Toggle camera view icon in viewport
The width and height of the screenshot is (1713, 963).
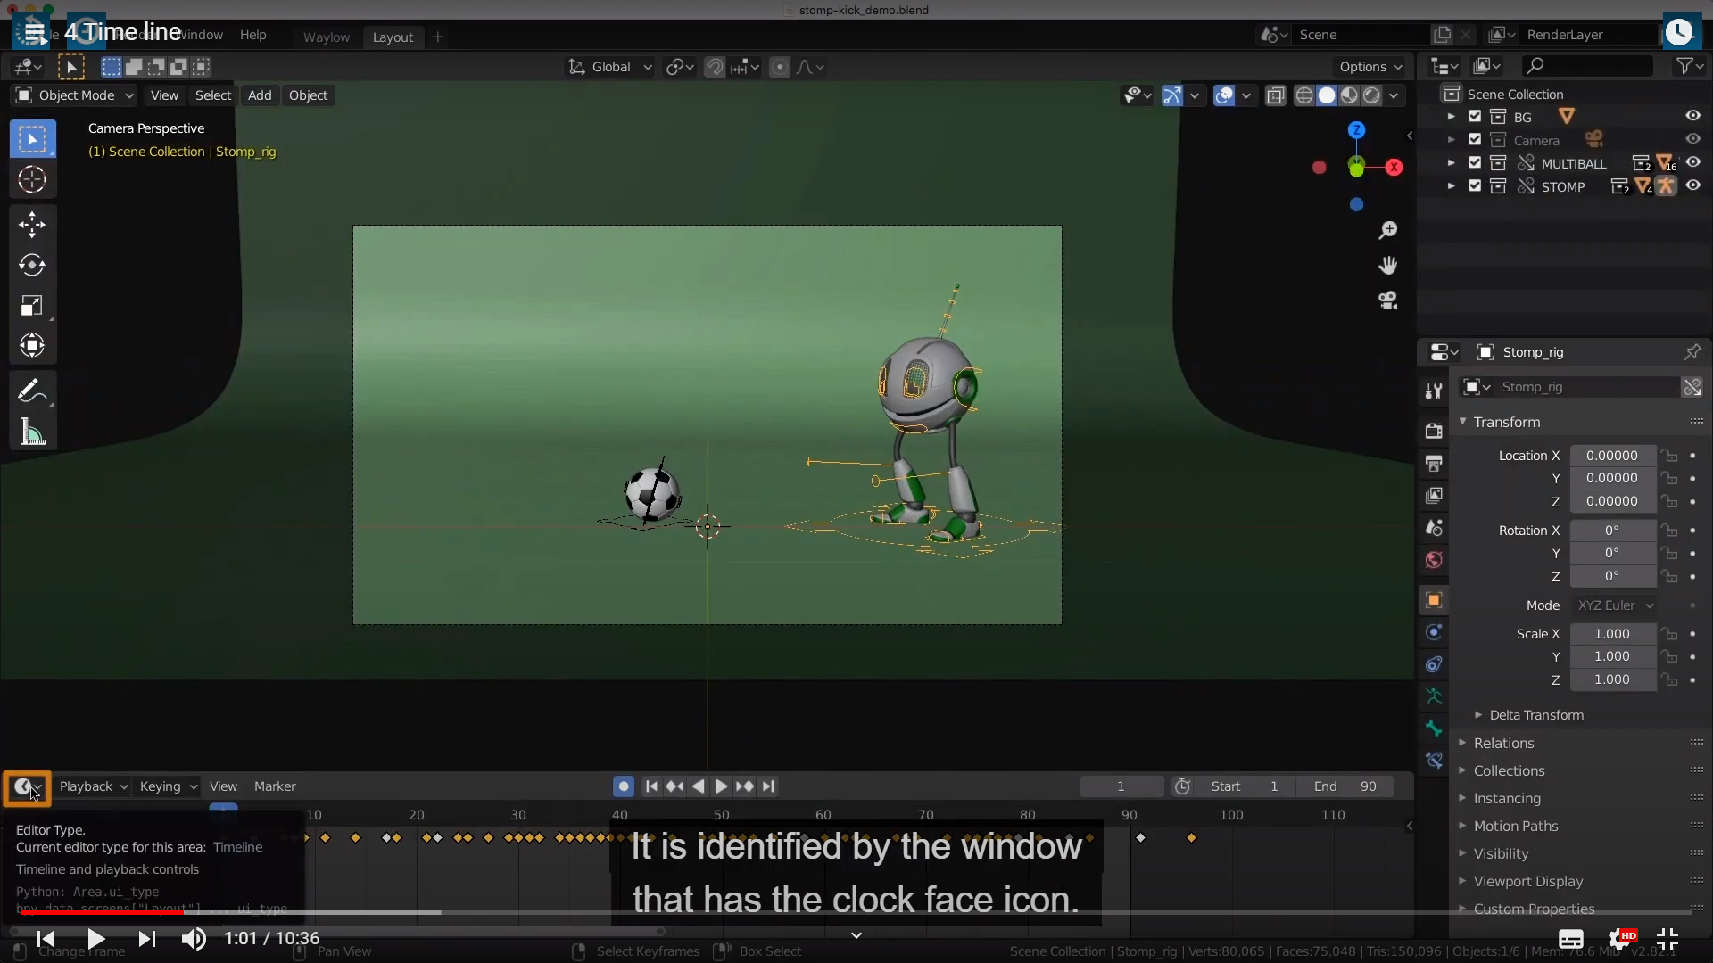pos(1387,300)
